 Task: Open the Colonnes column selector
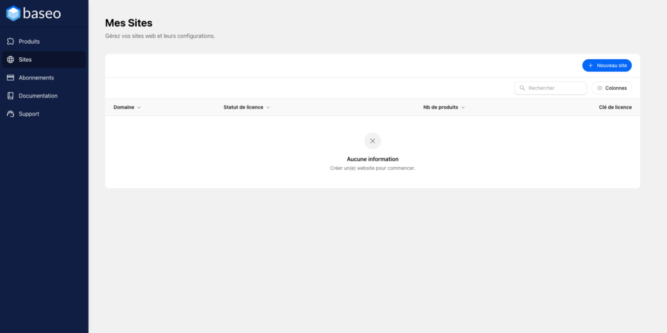pyautogui.click(x=612, y=88)
